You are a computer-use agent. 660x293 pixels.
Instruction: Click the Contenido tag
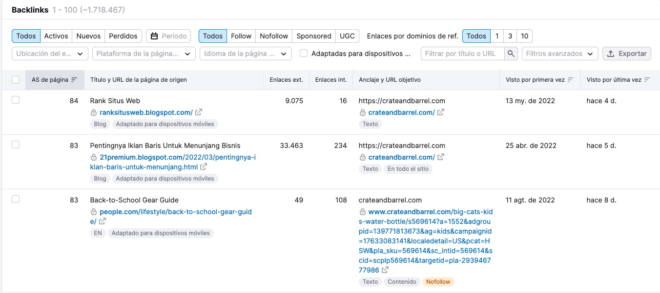pos(402,282)
